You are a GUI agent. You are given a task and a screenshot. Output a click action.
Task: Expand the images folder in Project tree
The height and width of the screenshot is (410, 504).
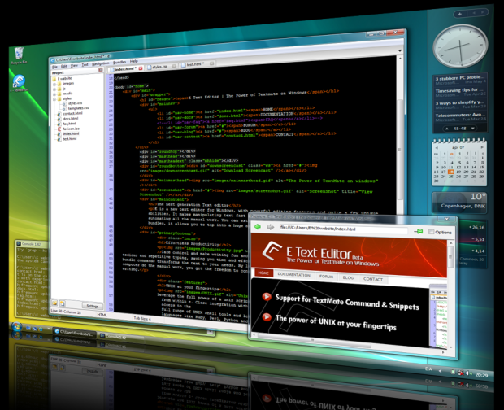pos(54,84)
